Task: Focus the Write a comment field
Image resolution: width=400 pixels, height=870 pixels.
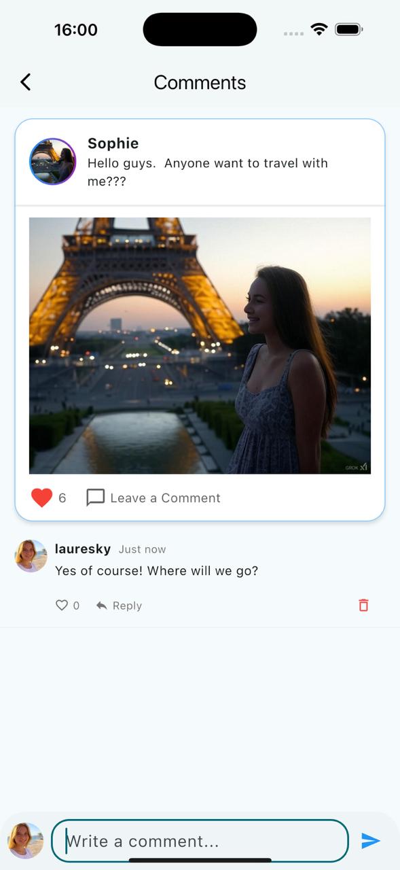Action: 200,841
